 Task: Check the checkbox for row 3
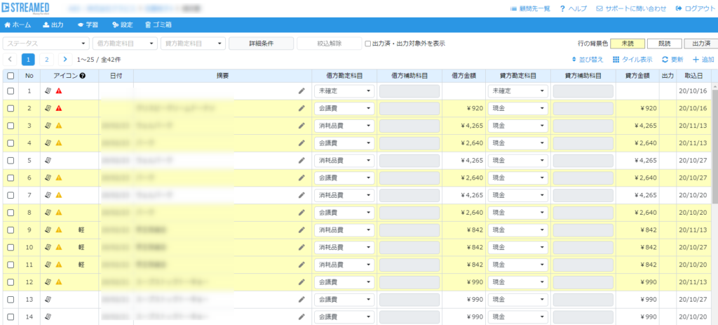pos(11,126)
